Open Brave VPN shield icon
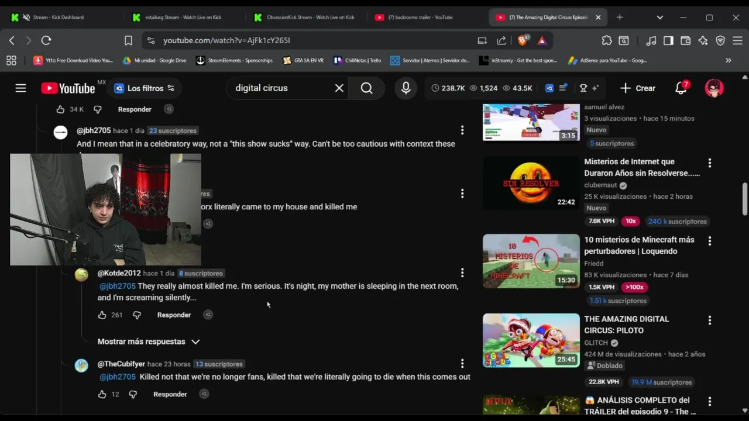749x421 pixels. click(x=720, y=40)
